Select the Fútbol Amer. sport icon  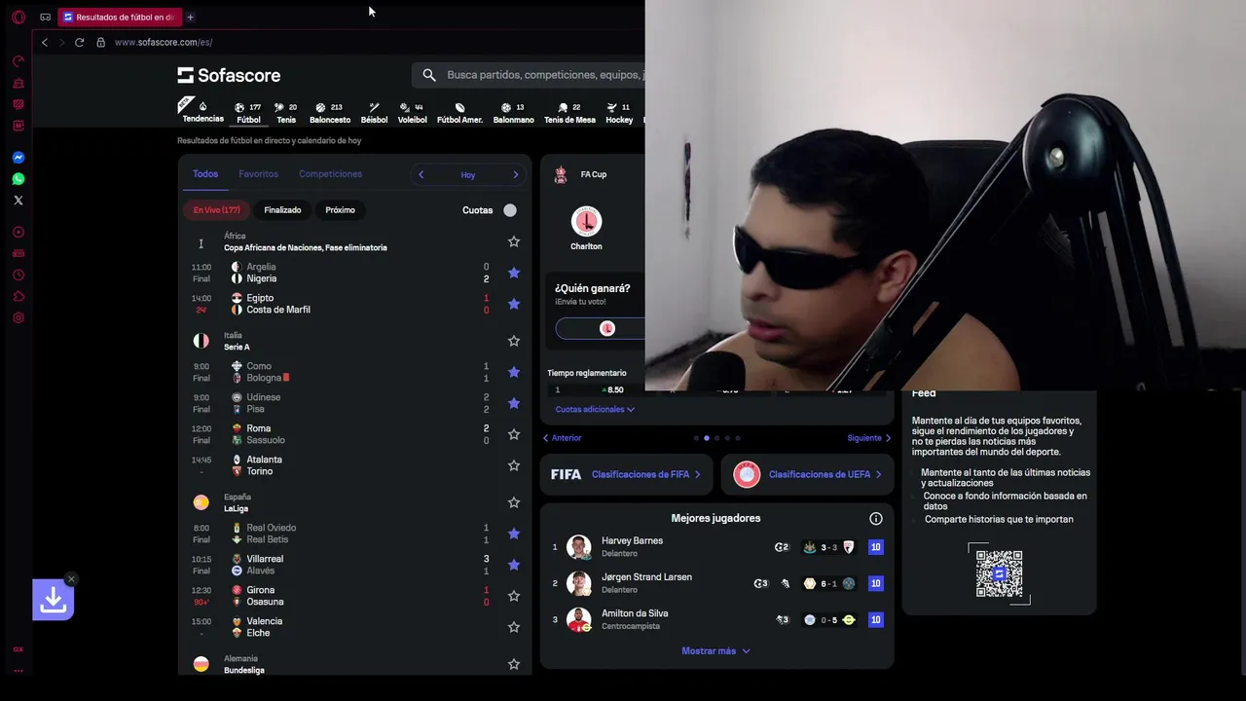coord(459,113)
